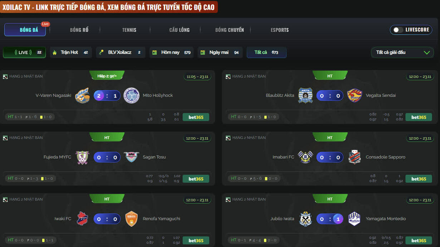The image size is (440, 247).
Task: Click the Renofa Yamaguchi orange crest
Action: click(x=131, y=219)
